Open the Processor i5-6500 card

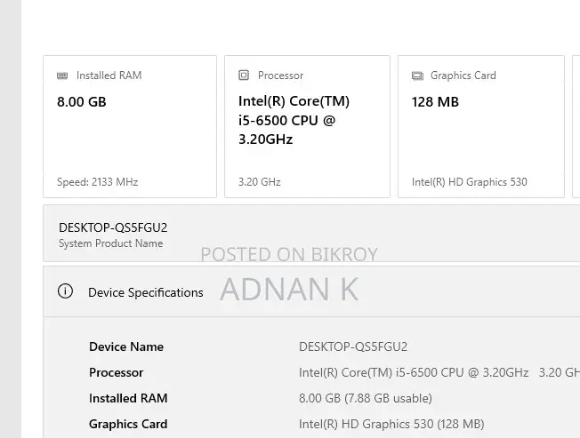pyautogui.click(x=308, y=127)
